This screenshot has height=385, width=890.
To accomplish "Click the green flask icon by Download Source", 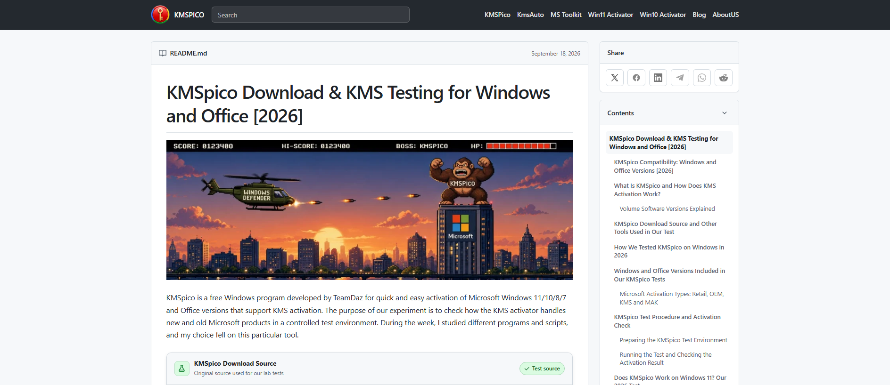I will pos(181,369).
